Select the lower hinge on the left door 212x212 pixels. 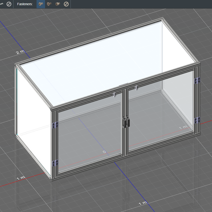pyautogui.click(x=55, y=163)
